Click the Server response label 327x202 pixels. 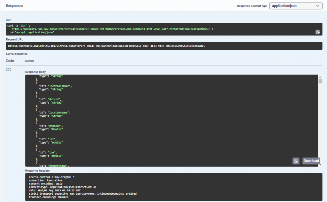(x=17, y=54)
